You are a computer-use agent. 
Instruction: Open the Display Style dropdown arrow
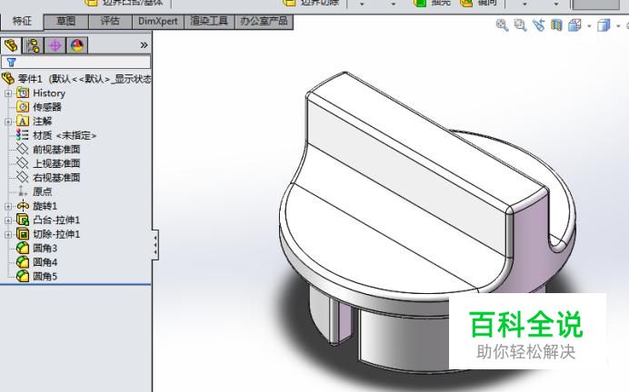(x=618, y=26)
